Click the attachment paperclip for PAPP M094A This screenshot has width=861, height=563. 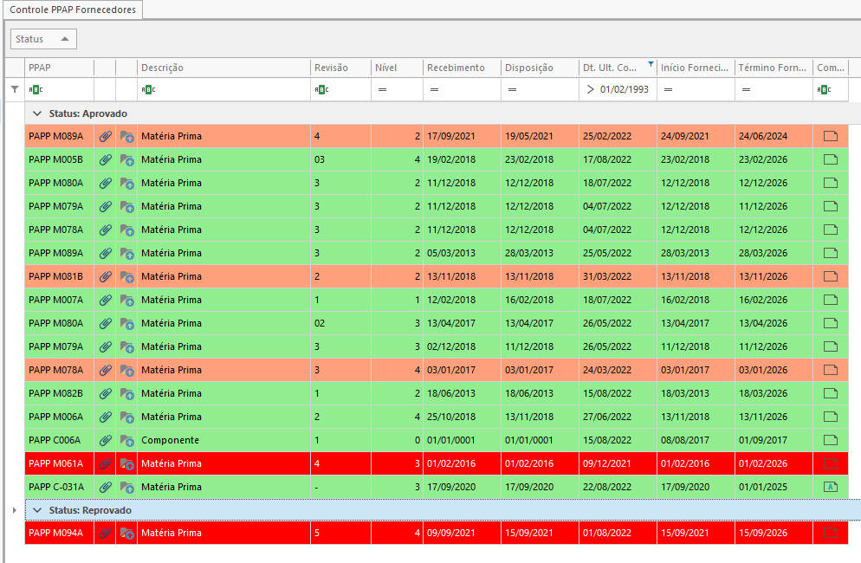tap(105, 533)
